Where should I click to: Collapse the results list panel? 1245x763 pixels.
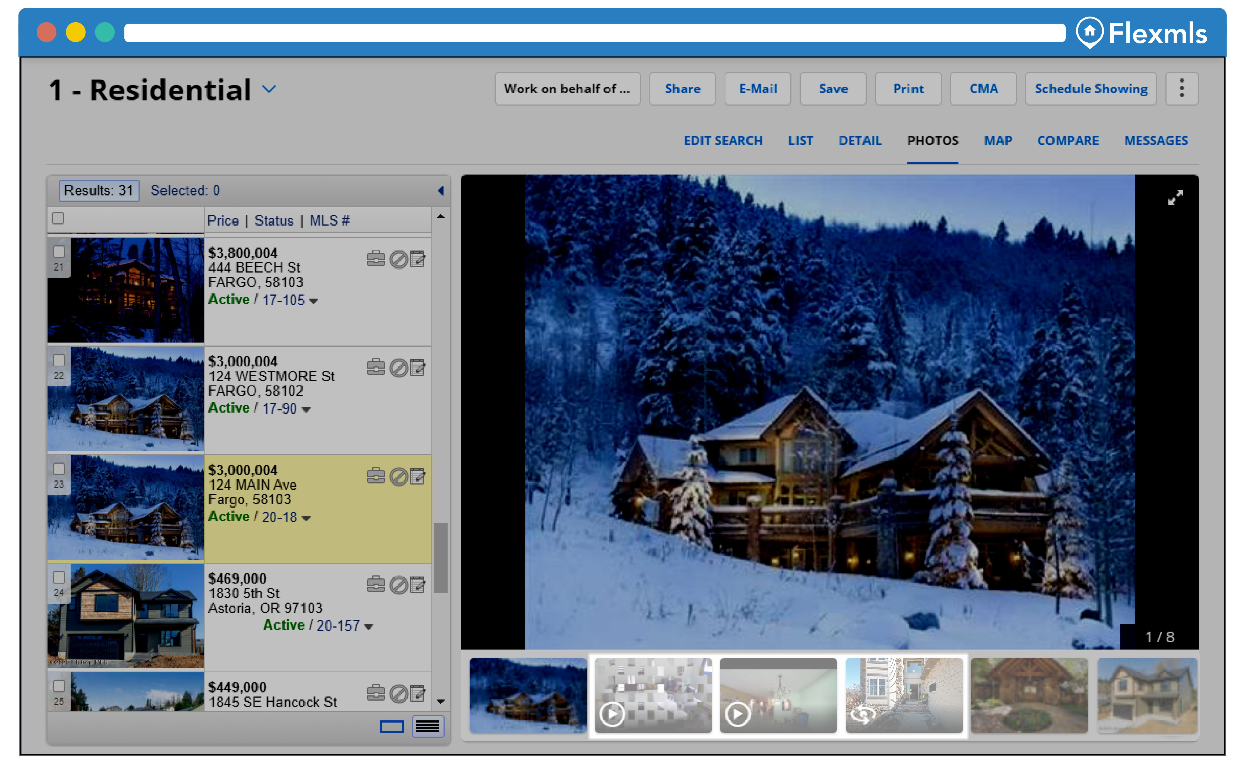pos(441,190)
